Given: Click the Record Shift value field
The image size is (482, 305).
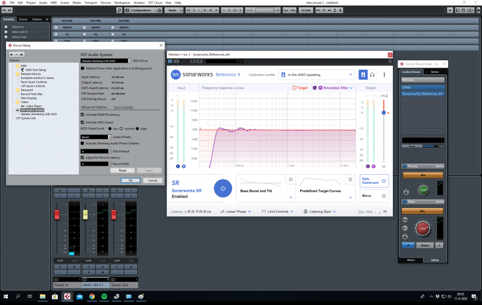Looking at the screenshot, I should click(x=96, y=164).
